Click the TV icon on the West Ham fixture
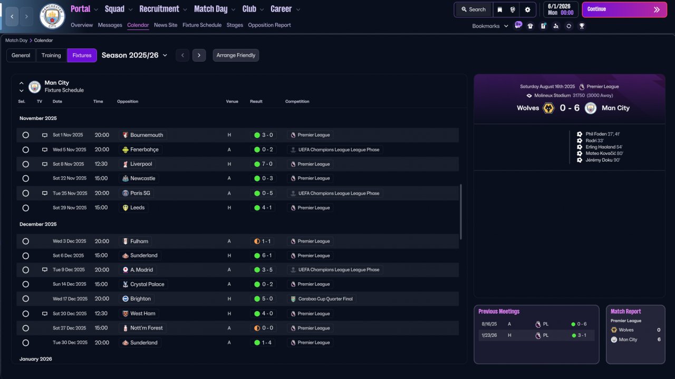The width and height of the screenshot is (675, 379). click(x=45, y=314)
